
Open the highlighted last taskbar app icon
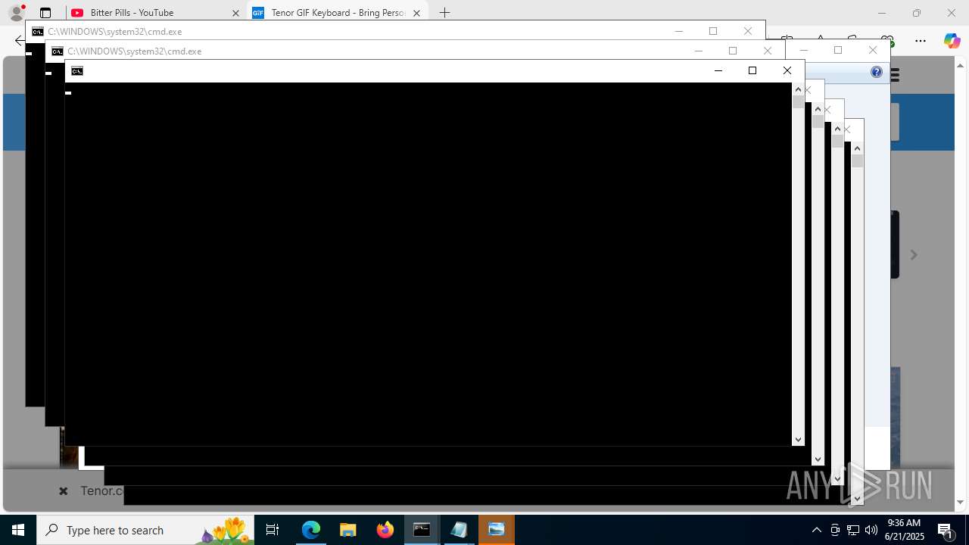(x=497, y=530)
